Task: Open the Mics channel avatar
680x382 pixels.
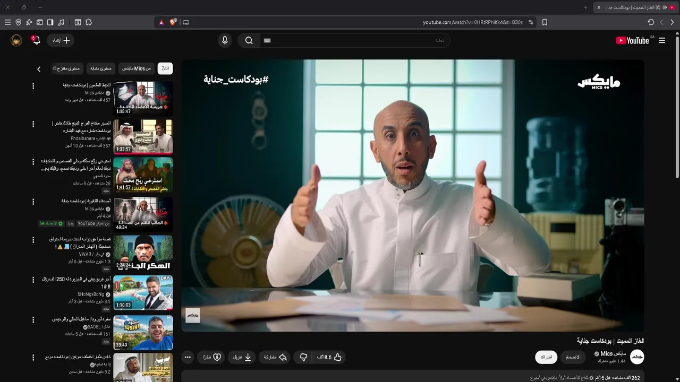Action: coord(637,357)
